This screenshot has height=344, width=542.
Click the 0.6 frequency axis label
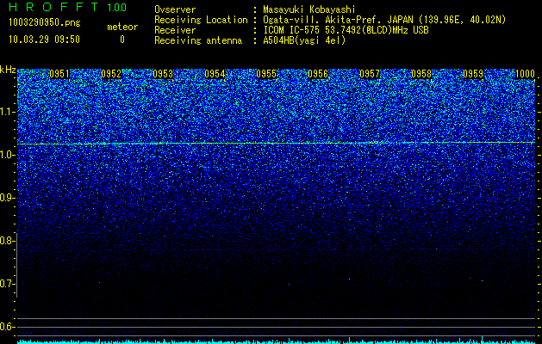coord(7,327)
